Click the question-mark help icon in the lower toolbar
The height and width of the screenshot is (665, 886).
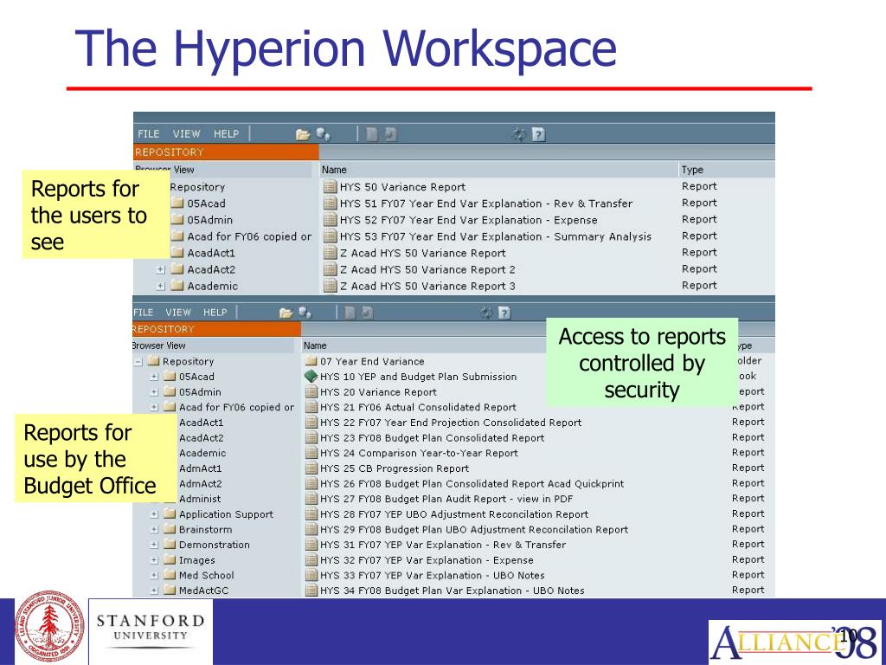(504, 313)
